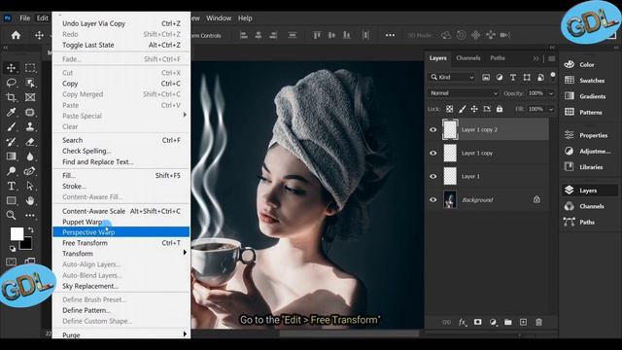Select the Rectangular Marquee tool
The height and width of the screenshot is (350, 622).
30,68
